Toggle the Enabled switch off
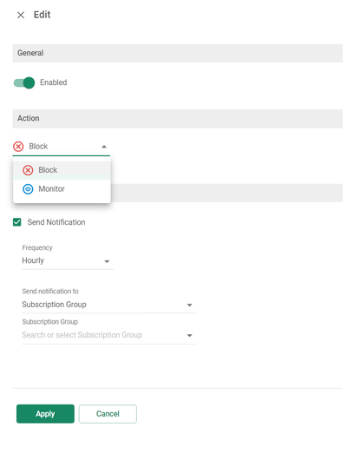The height and width of the screenshot is (460, 347). 24,82
